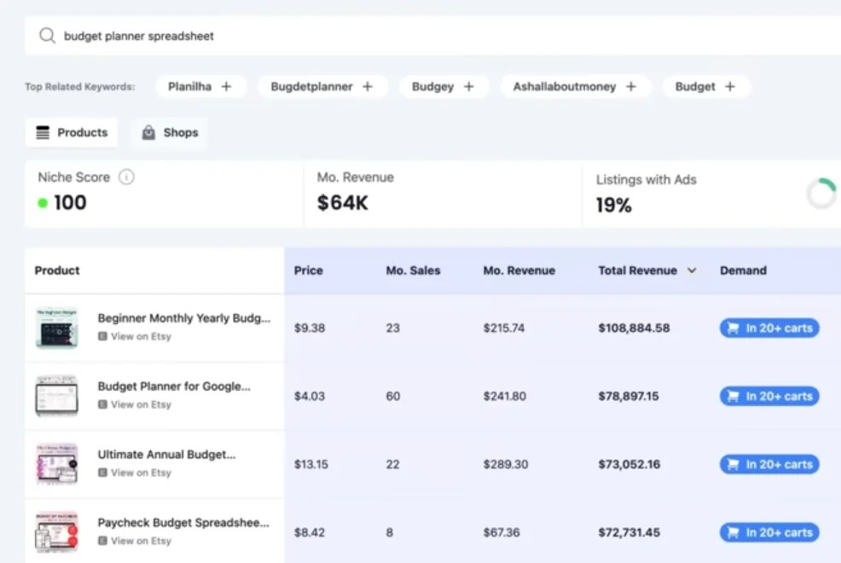Click the Listings with Ads progress ring
The width and height of the screenshot is (841, 563).
pyautogui.click(x=821, y=194)
